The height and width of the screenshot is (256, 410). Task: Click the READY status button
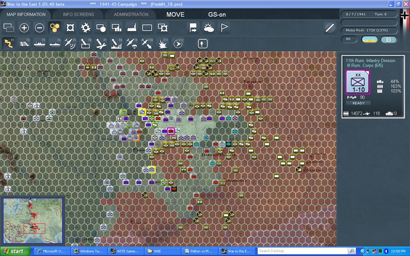tap(358, 103)
